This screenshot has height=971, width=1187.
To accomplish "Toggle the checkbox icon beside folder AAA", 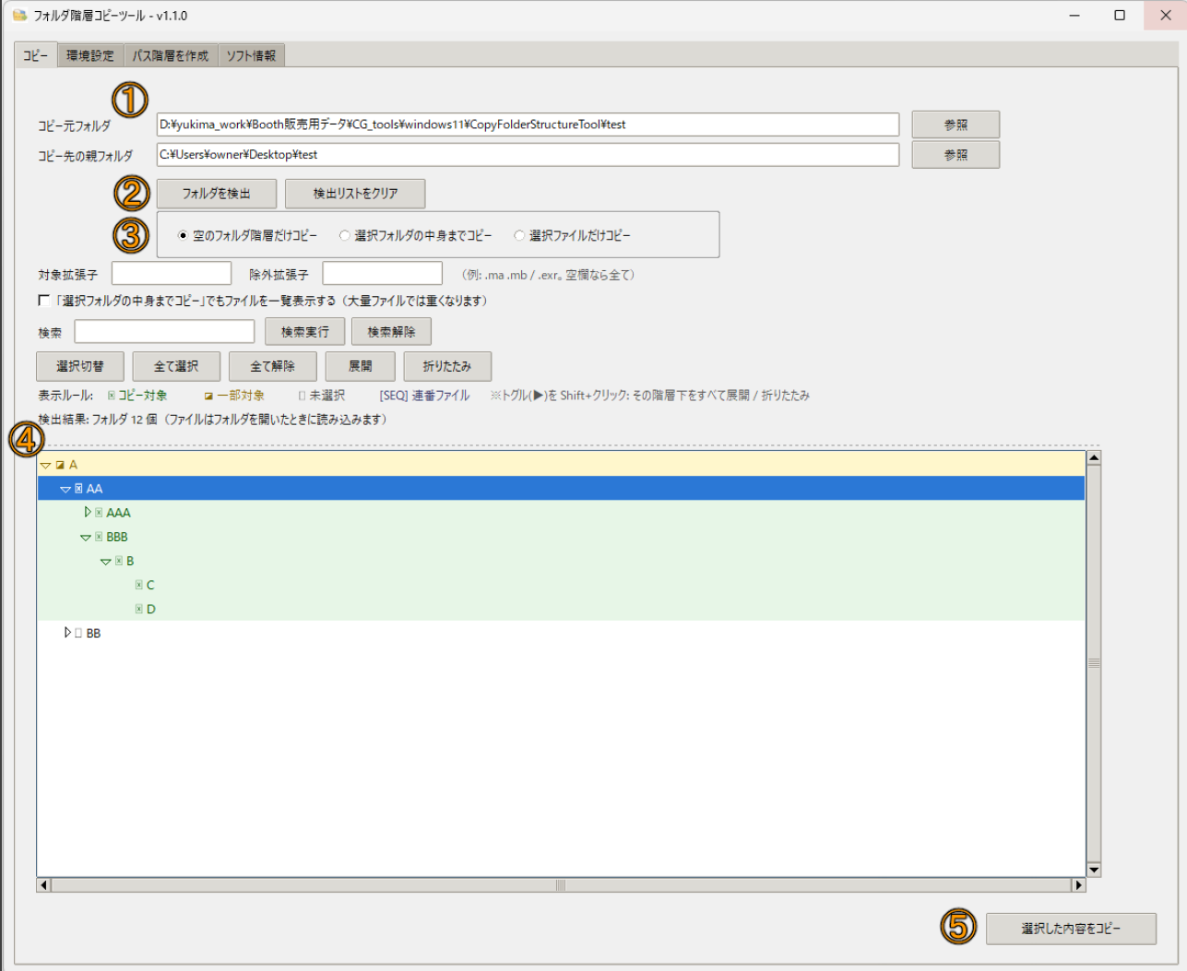I will [x=99, y=513].
